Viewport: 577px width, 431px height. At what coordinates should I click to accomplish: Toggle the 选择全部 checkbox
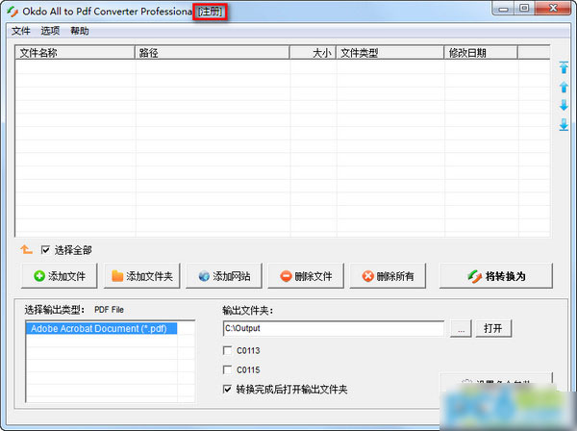(x=45, y=250)
